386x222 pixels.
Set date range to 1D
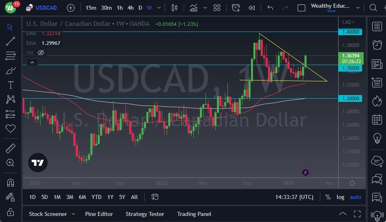pyautogui.click(x=32, y=197)
